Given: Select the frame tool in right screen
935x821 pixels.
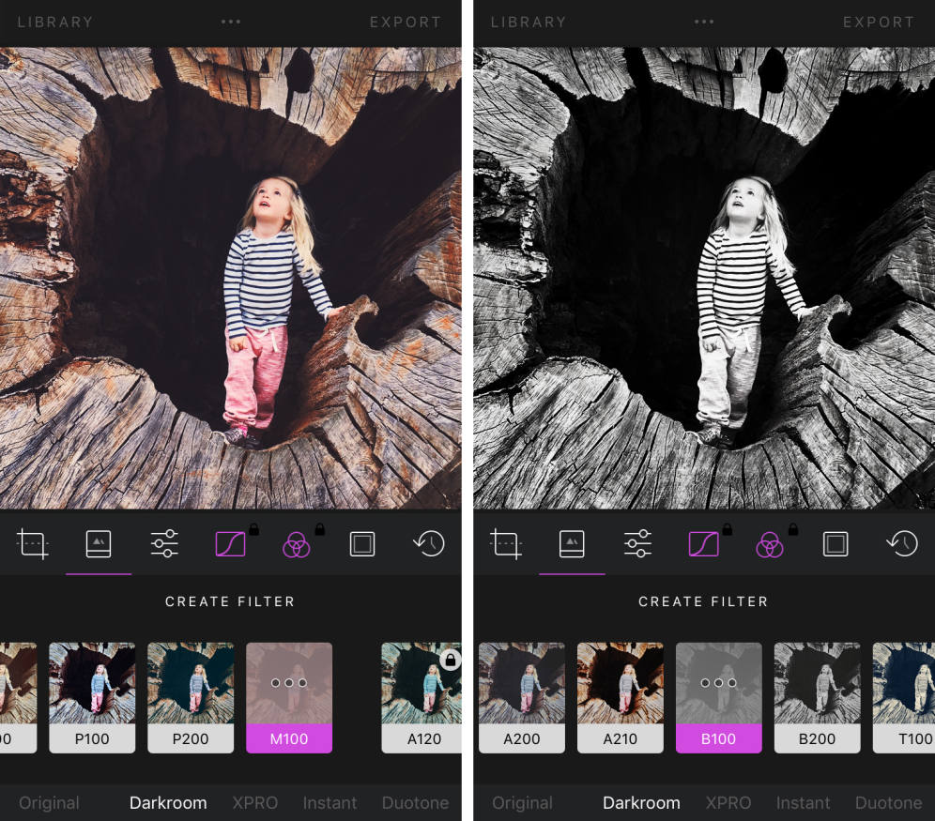Looking at the screenshot, I should pos(835,543).
